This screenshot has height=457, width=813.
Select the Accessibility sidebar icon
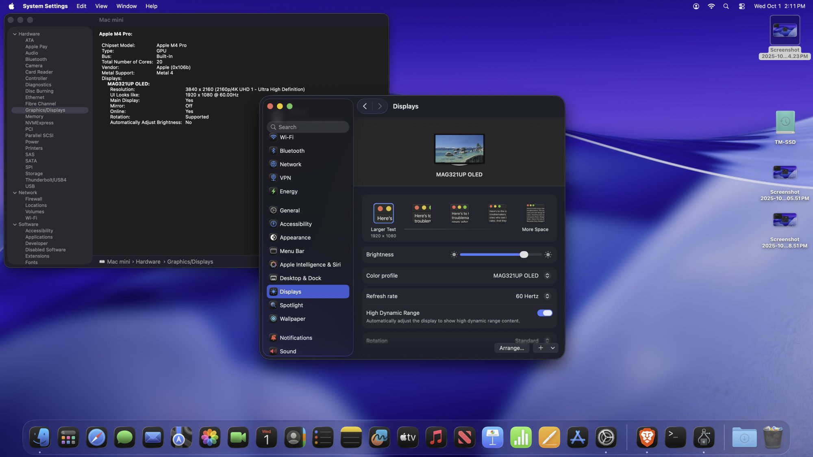274,224
